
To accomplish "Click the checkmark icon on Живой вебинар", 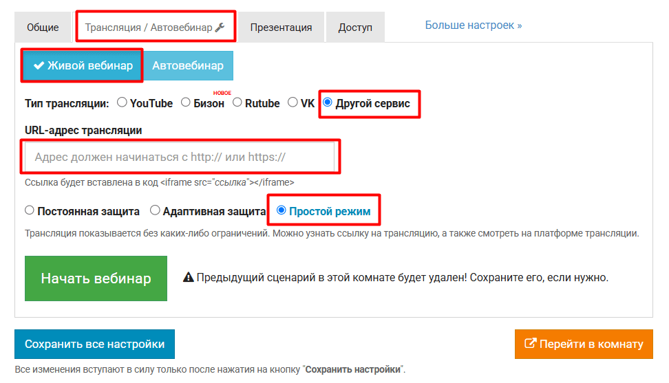I will pos(39,65).
